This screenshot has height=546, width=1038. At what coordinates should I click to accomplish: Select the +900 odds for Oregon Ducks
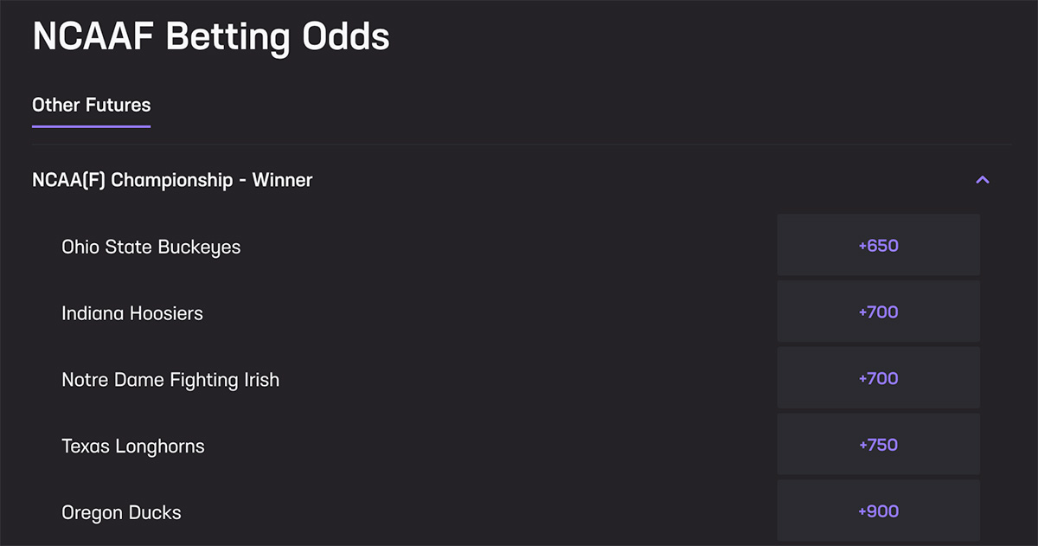pyautogui.click(x=878, y=511)
